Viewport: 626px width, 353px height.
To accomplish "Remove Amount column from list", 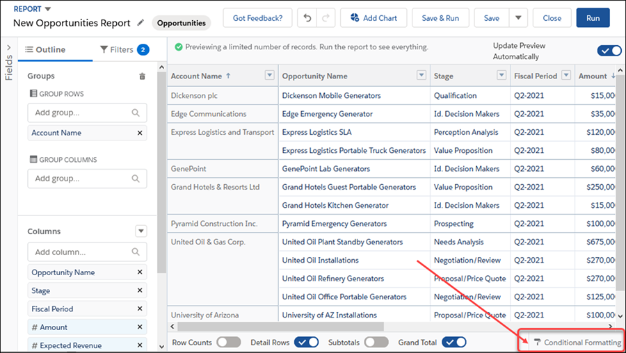I will click(140, 327).
